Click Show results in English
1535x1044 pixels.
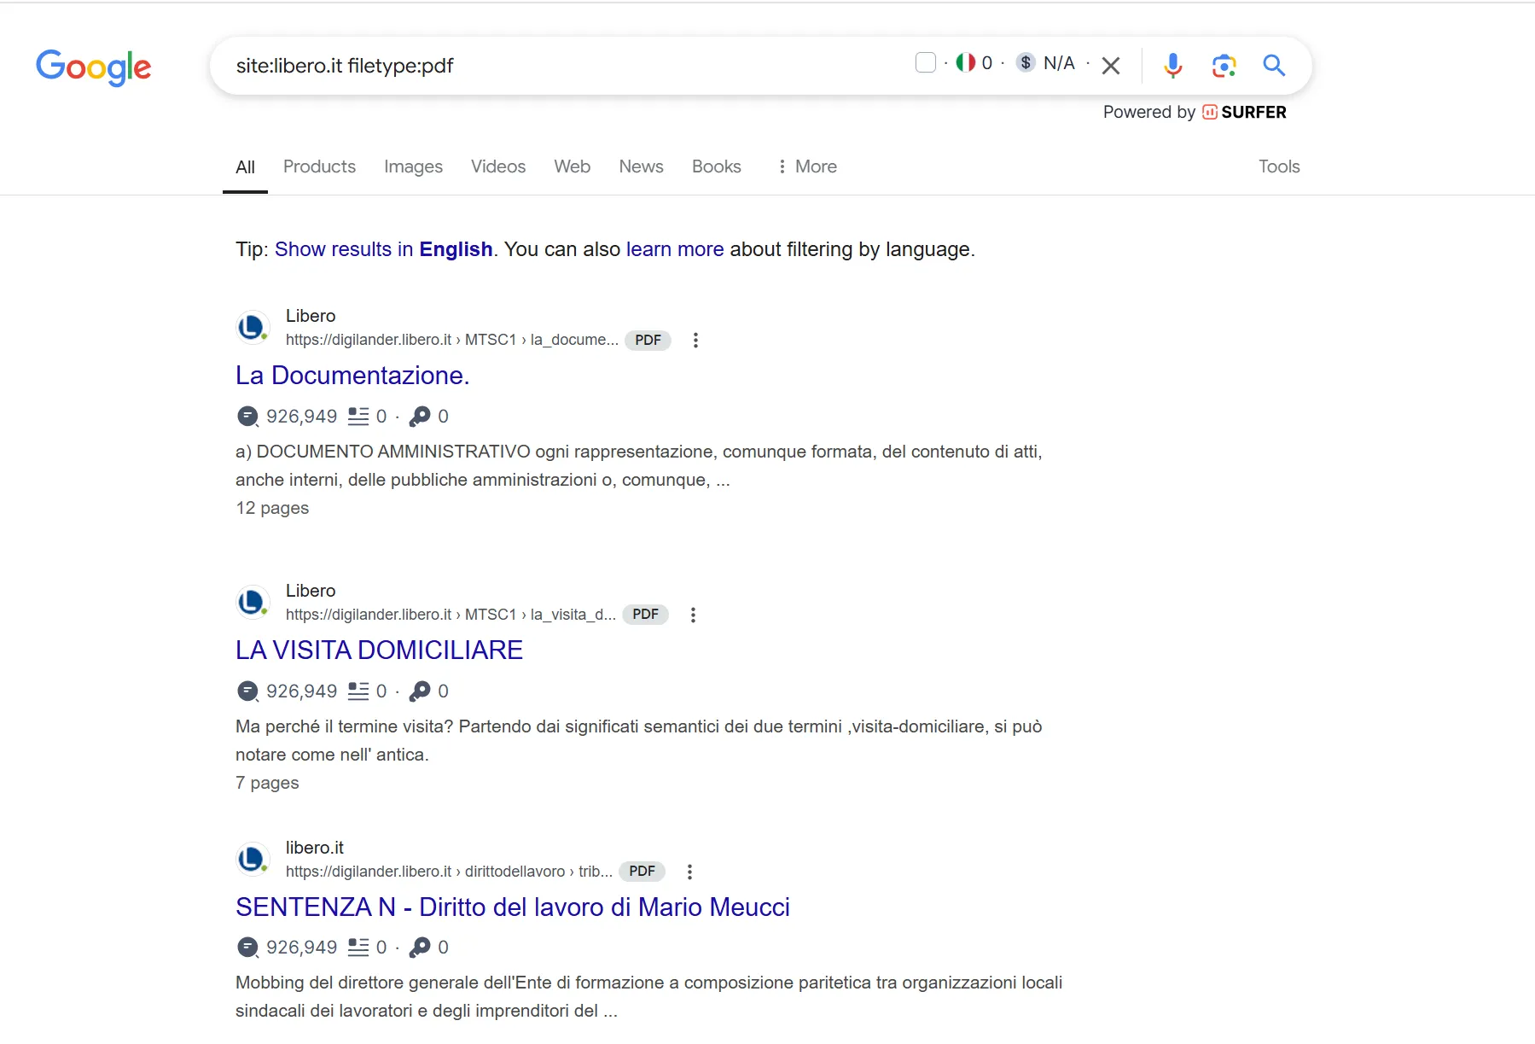tap(383, 249)
